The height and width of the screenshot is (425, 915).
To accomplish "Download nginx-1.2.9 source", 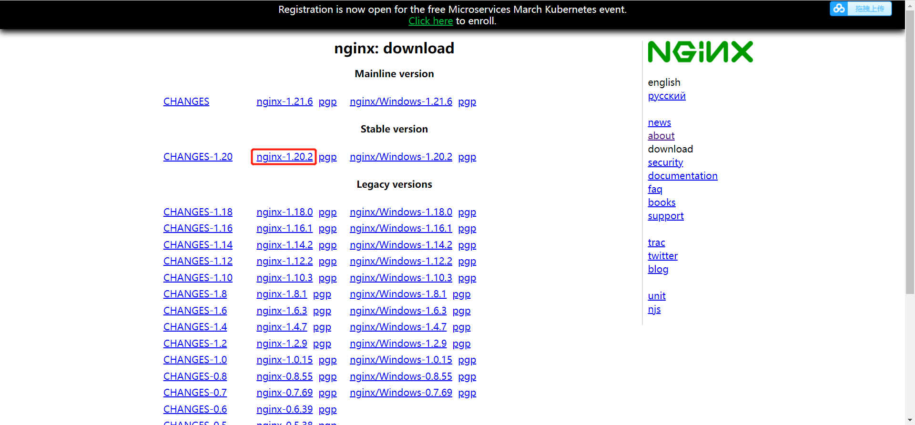I will (x=282, y=344).
